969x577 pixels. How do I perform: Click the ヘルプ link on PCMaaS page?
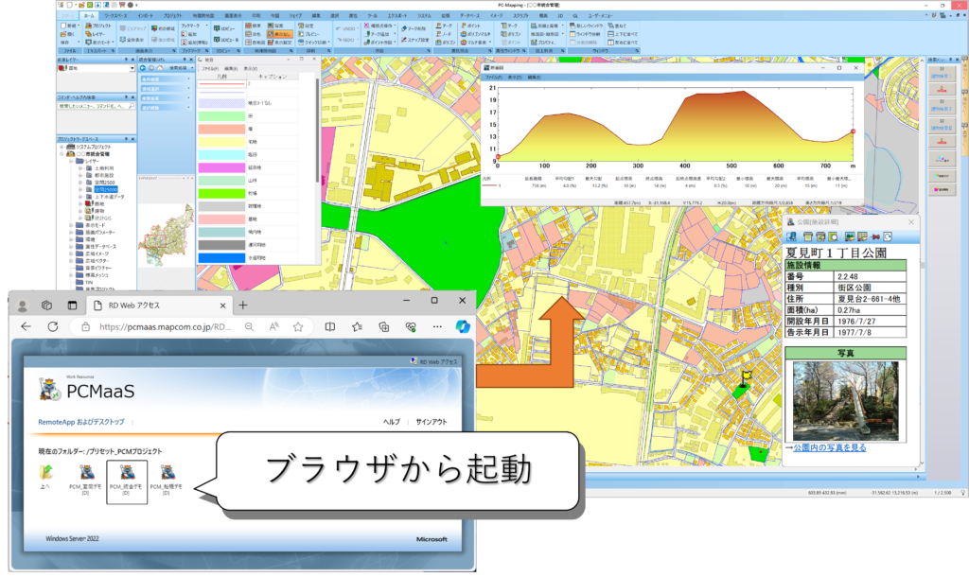coord(392,422)
